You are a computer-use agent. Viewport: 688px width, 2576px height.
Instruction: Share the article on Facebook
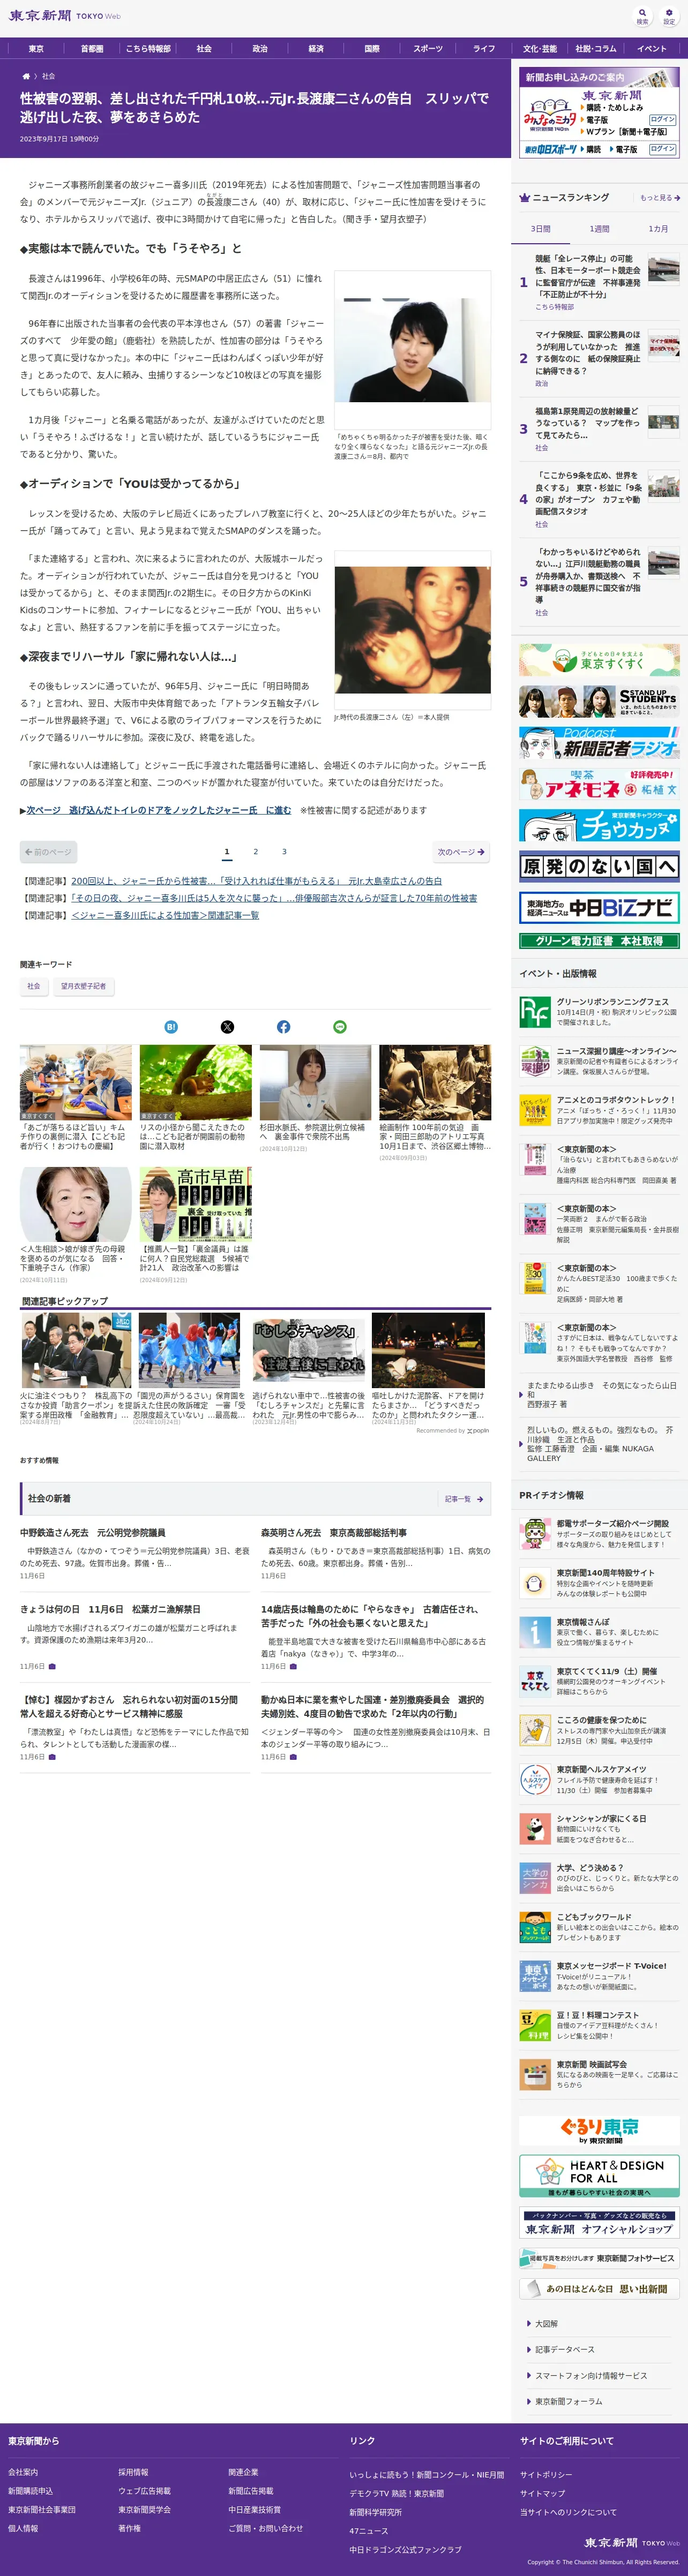tap(284, 1027)
